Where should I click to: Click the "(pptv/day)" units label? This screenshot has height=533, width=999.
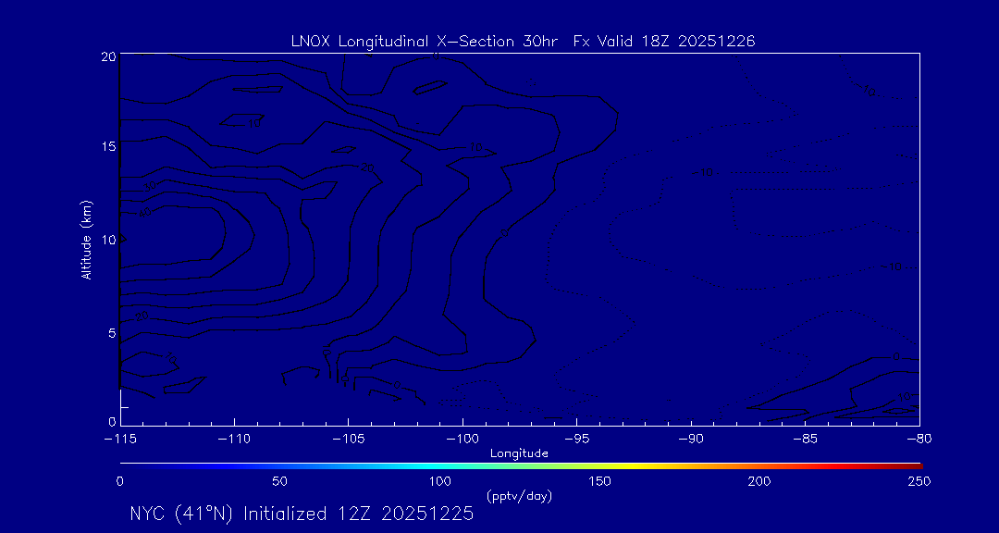pos(519,495)
